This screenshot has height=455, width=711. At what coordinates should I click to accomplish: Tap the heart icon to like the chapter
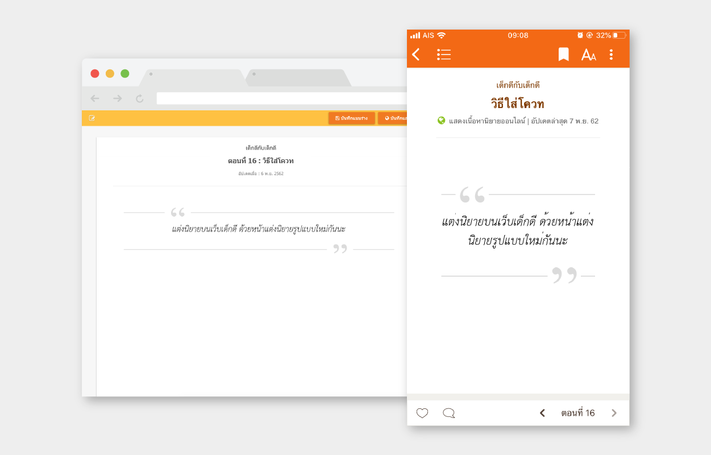click(422, 413)
